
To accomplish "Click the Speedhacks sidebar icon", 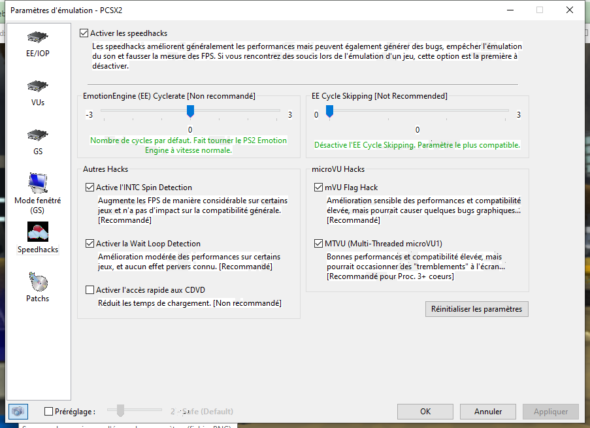I will [38, 232].
